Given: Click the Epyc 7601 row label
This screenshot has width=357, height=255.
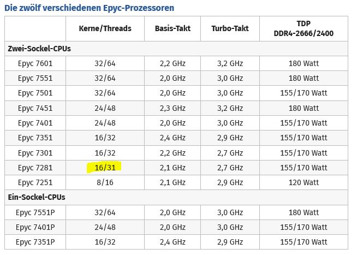Looking at the screenshot, I should pyautogui.click(x=35, y=63).
